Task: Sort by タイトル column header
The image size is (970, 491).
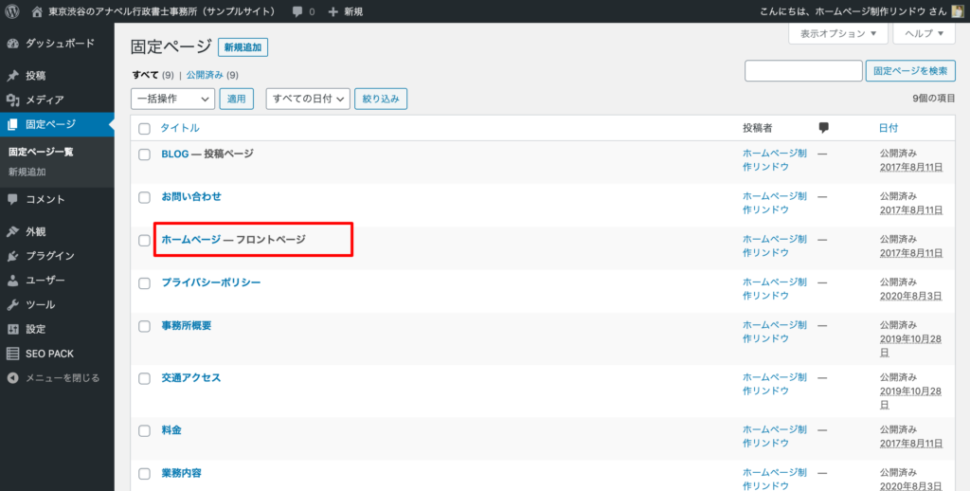Action: click(x=180, y=128)
